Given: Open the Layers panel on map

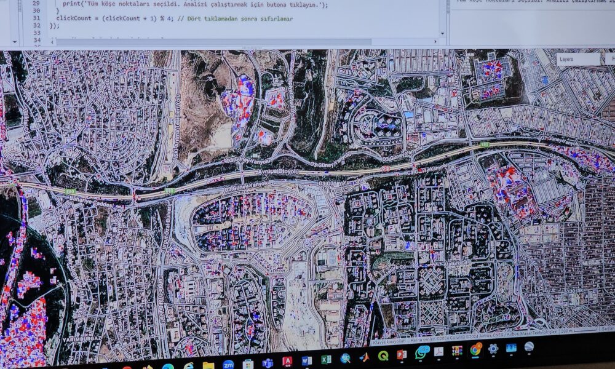Looking at the screenshot, I should [577, 59].
